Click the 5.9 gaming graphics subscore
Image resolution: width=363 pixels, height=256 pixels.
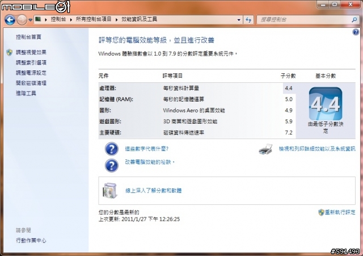289,121
